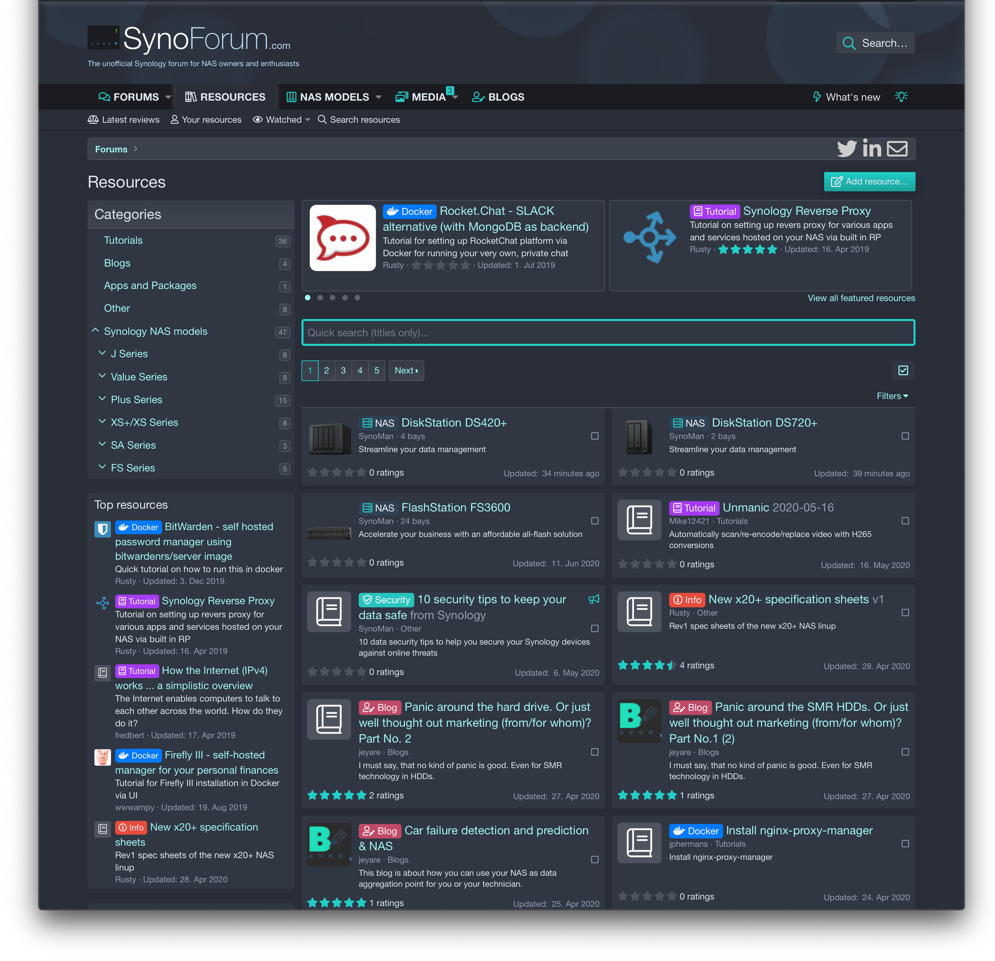
Task: Open the Media navigation tab
Action: 421,97
